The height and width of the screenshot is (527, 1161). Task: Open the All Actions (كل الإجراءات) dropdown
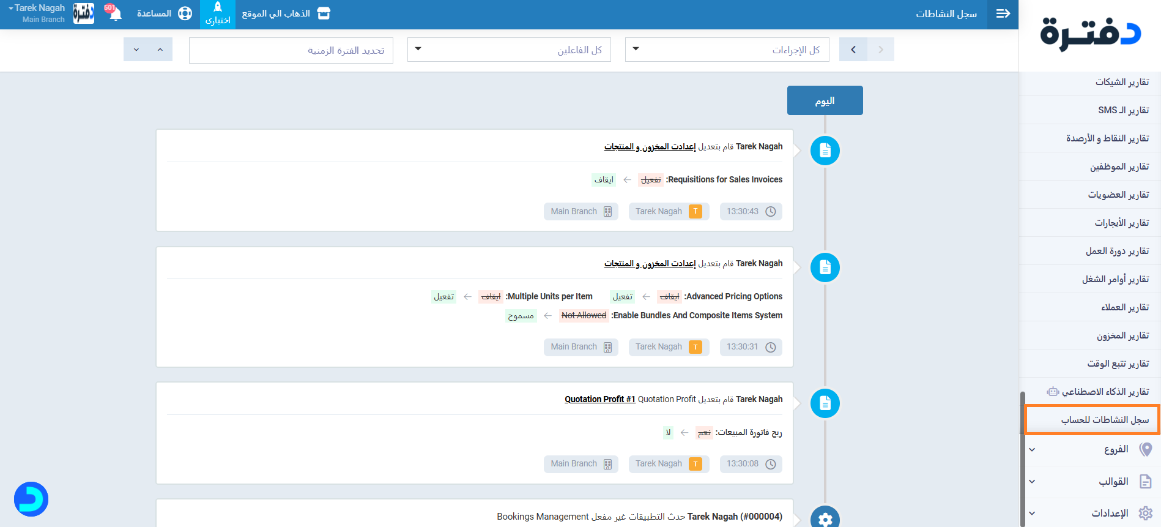[727, 50]
